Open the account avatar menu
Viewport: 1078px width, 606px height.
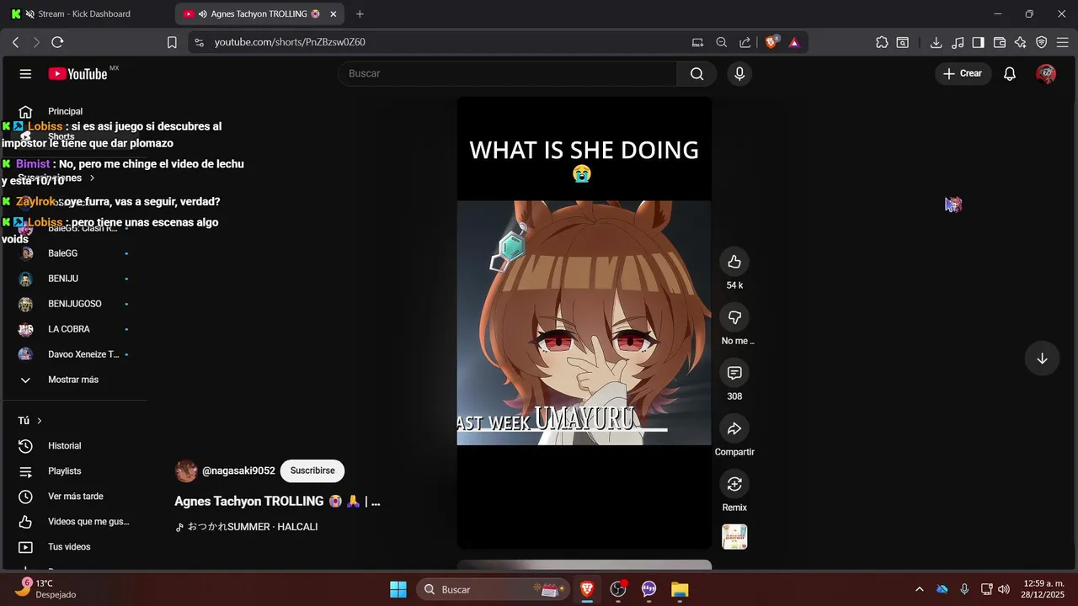point(1046,74)
